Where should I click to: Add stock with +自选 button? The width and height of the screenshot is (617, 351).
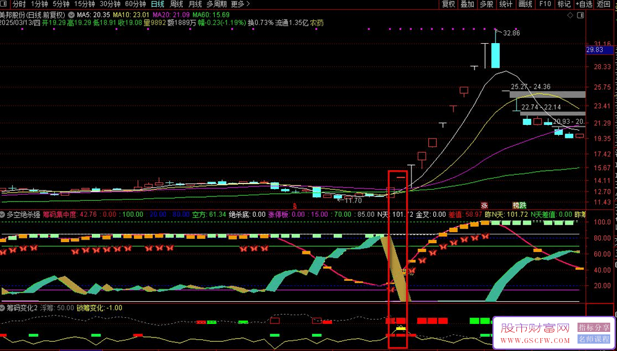[x=584, y=4]
